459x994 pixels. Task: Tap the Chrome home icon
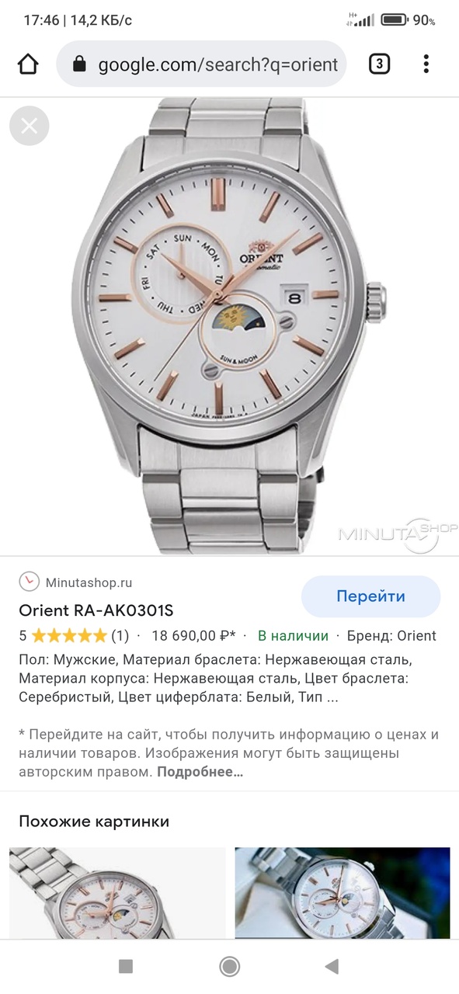click(x=28, y=64)
